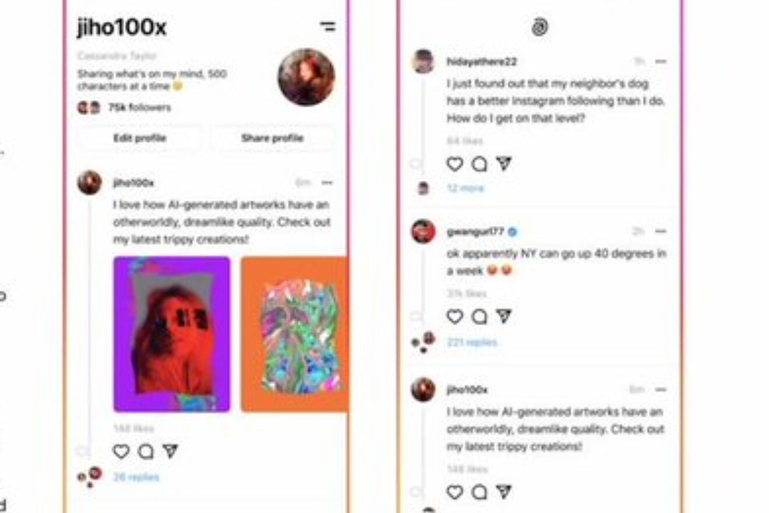This screenshot has height=513, width=769.
Task: Open the 75k followers list
Action: point(140,107)
